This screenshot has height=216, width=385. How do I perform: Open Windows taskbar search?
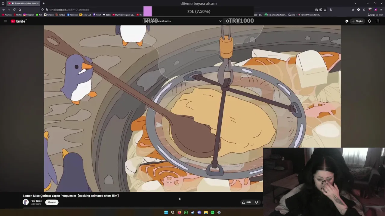tap(173, 212)
